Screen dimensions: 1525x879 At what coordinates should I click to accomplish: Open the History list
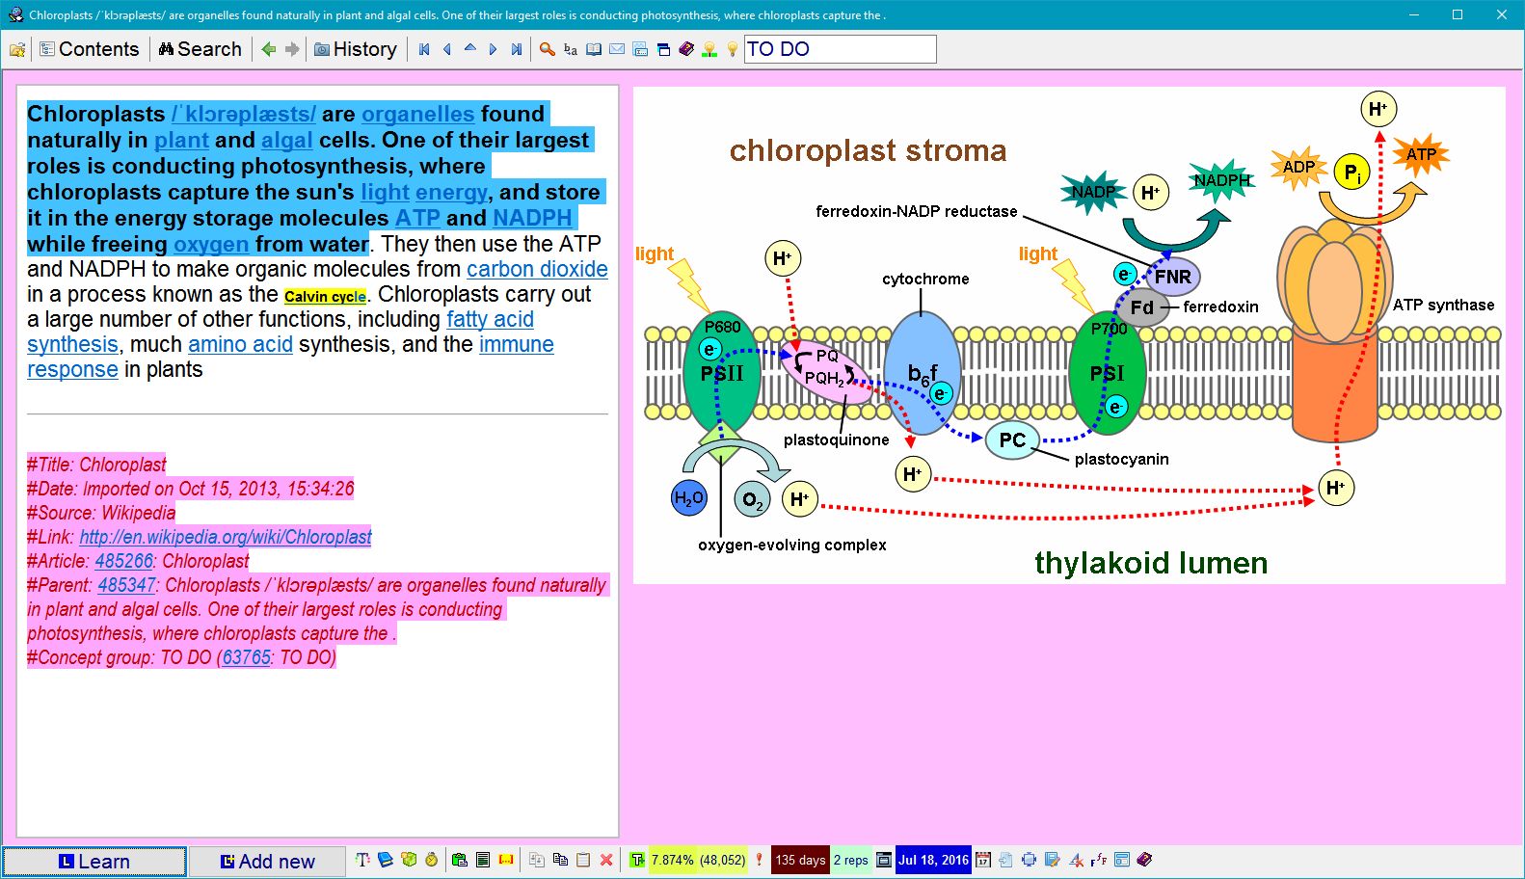(x=355, y=49)
